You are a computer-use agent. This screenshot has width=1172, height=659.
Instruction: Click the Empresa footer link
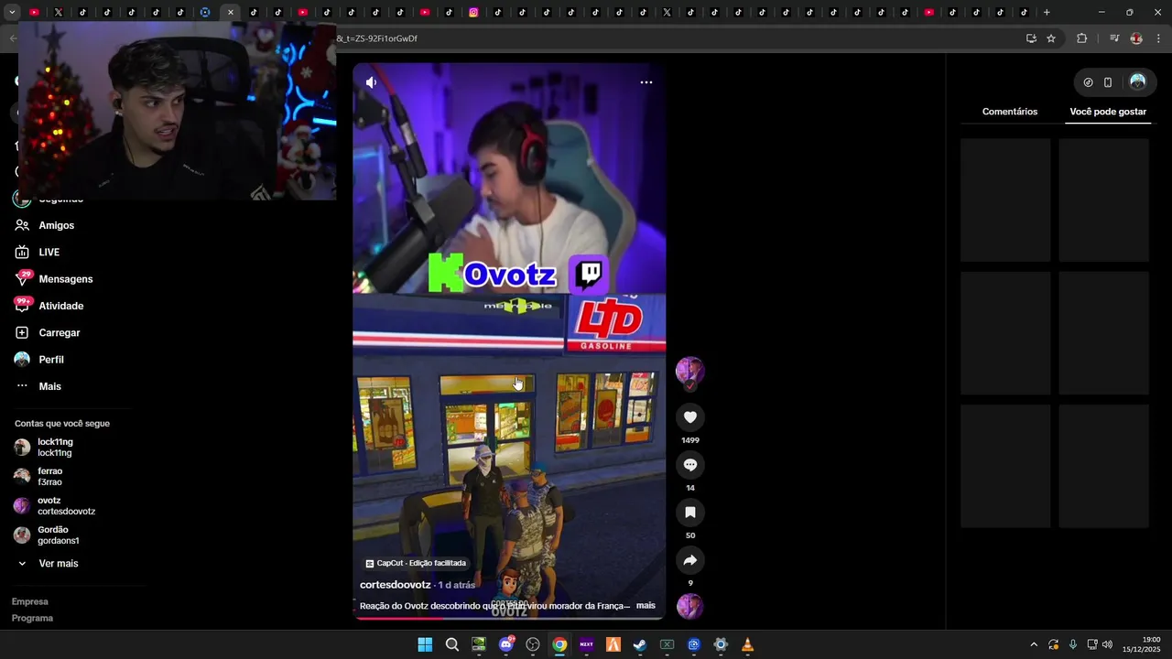point(30,601)
